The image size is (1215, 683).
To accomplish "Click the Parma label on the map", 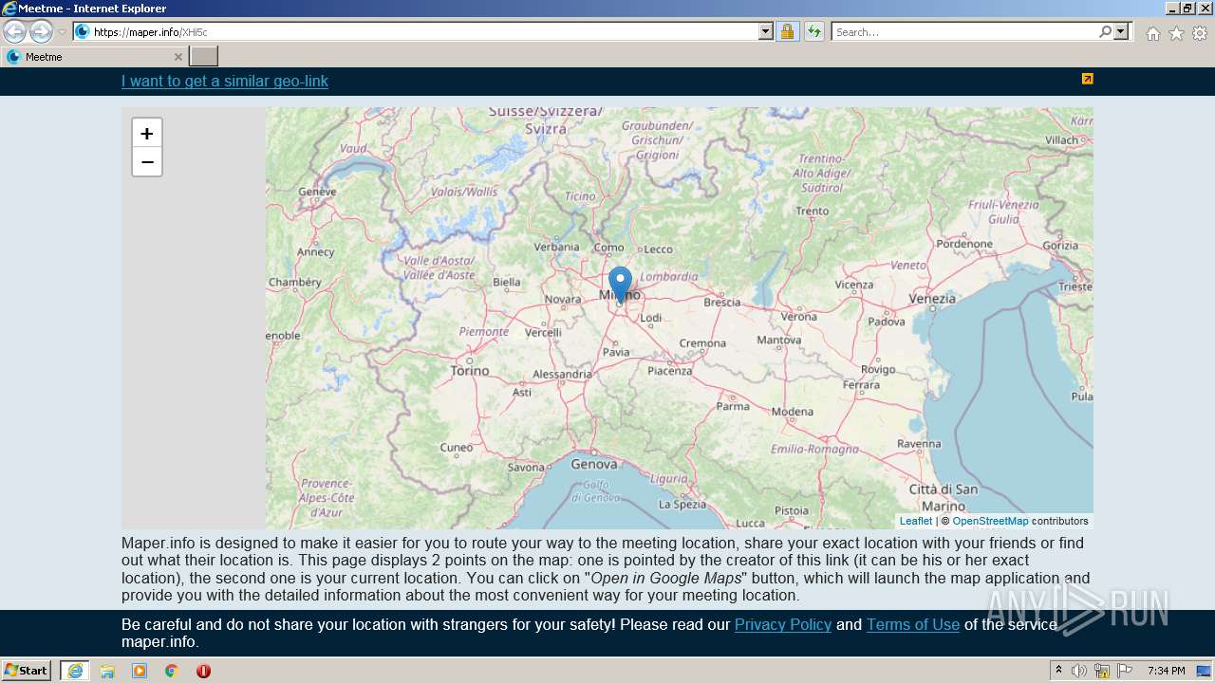I will (x=733, y=406).
